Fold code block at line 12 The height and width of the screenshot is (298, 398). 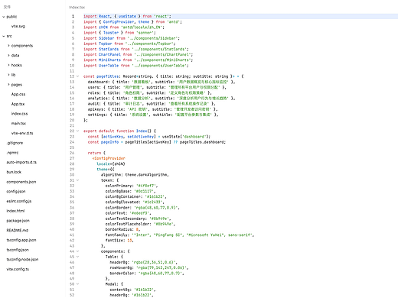click(78, 76)
